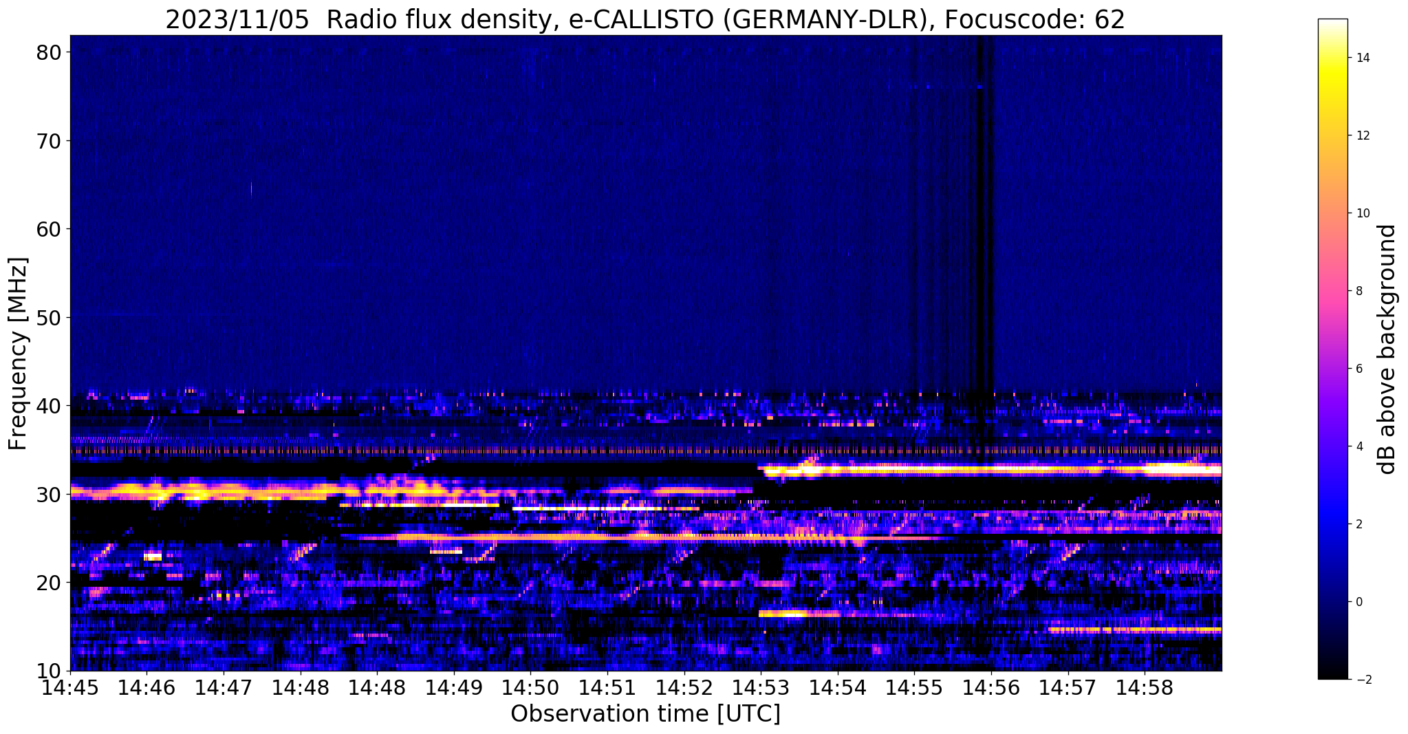Click the 14:56 time tick label
The height and width of the screenshot is (734, 1408).
click(x=991, y=688)
